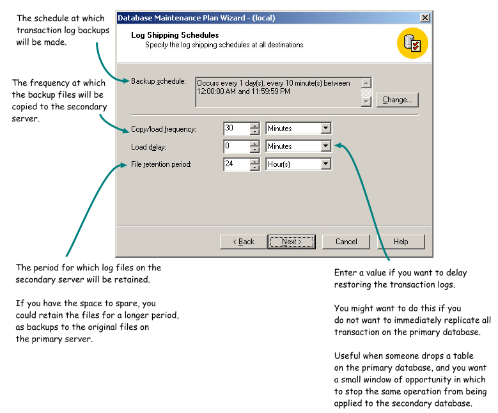The width and height of the screenshot is (498, 413).
Task: Click the File retention period label
Action: (x=161, y=164)
